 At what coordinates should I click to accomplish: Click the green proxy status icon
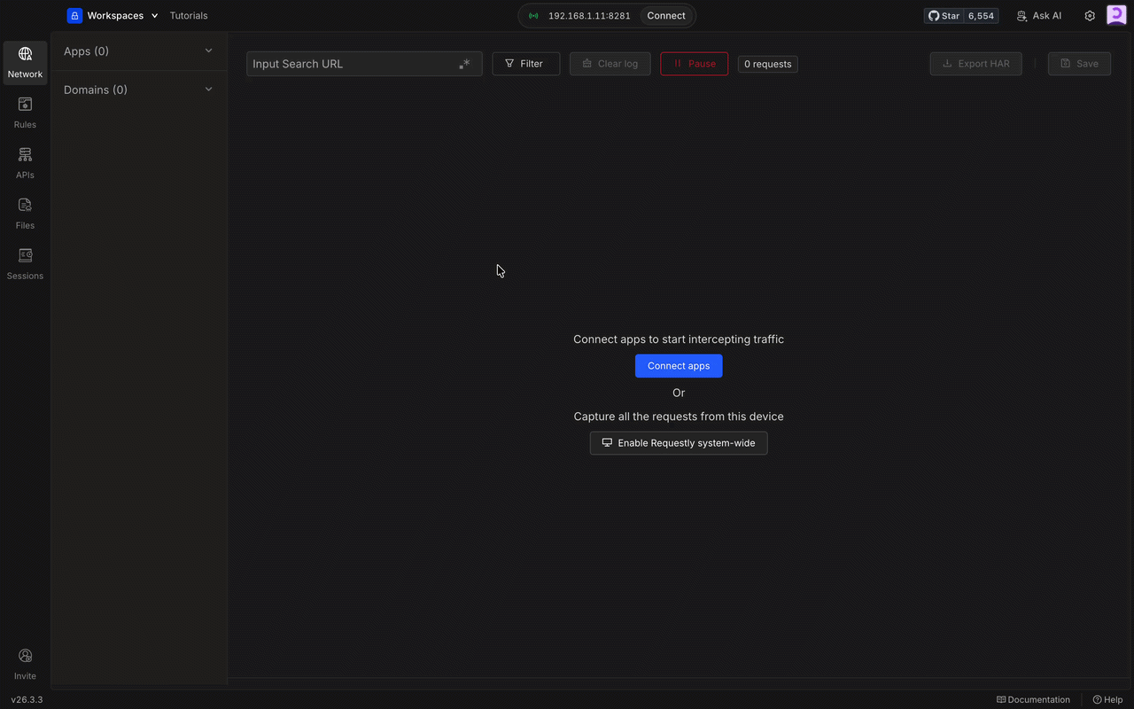[533, 16]
